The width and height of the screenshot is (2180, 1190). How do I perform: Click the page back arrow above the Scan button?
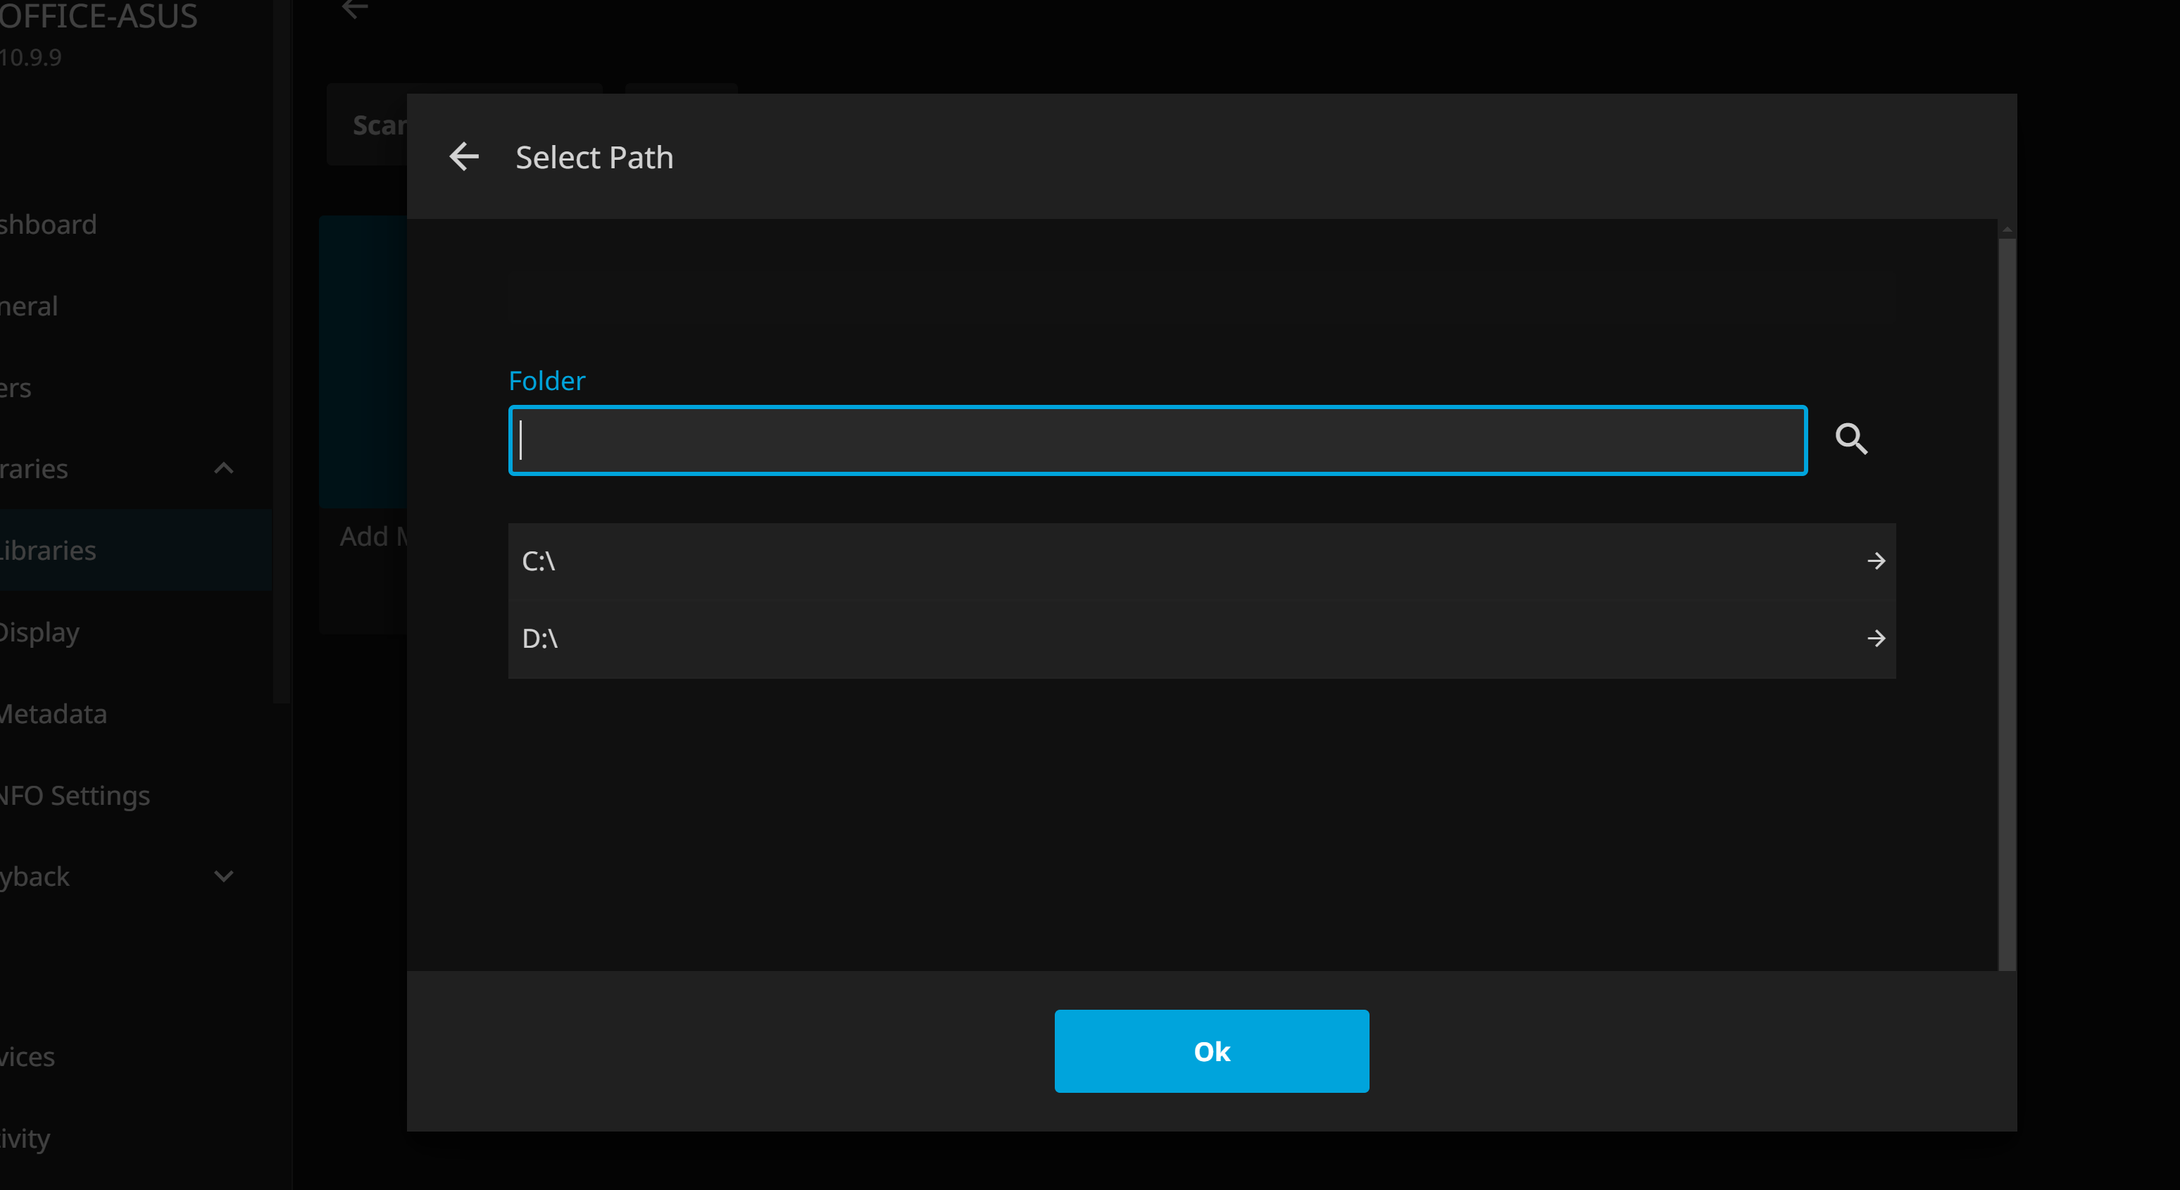pos(355,9)
